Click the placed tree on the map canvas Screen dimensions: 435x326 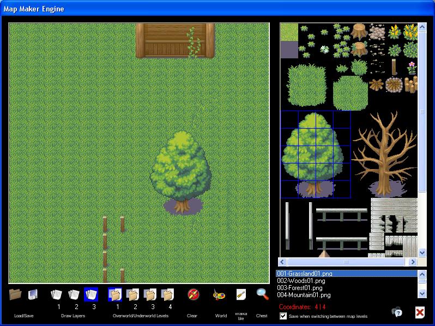[x=181, y=172]
